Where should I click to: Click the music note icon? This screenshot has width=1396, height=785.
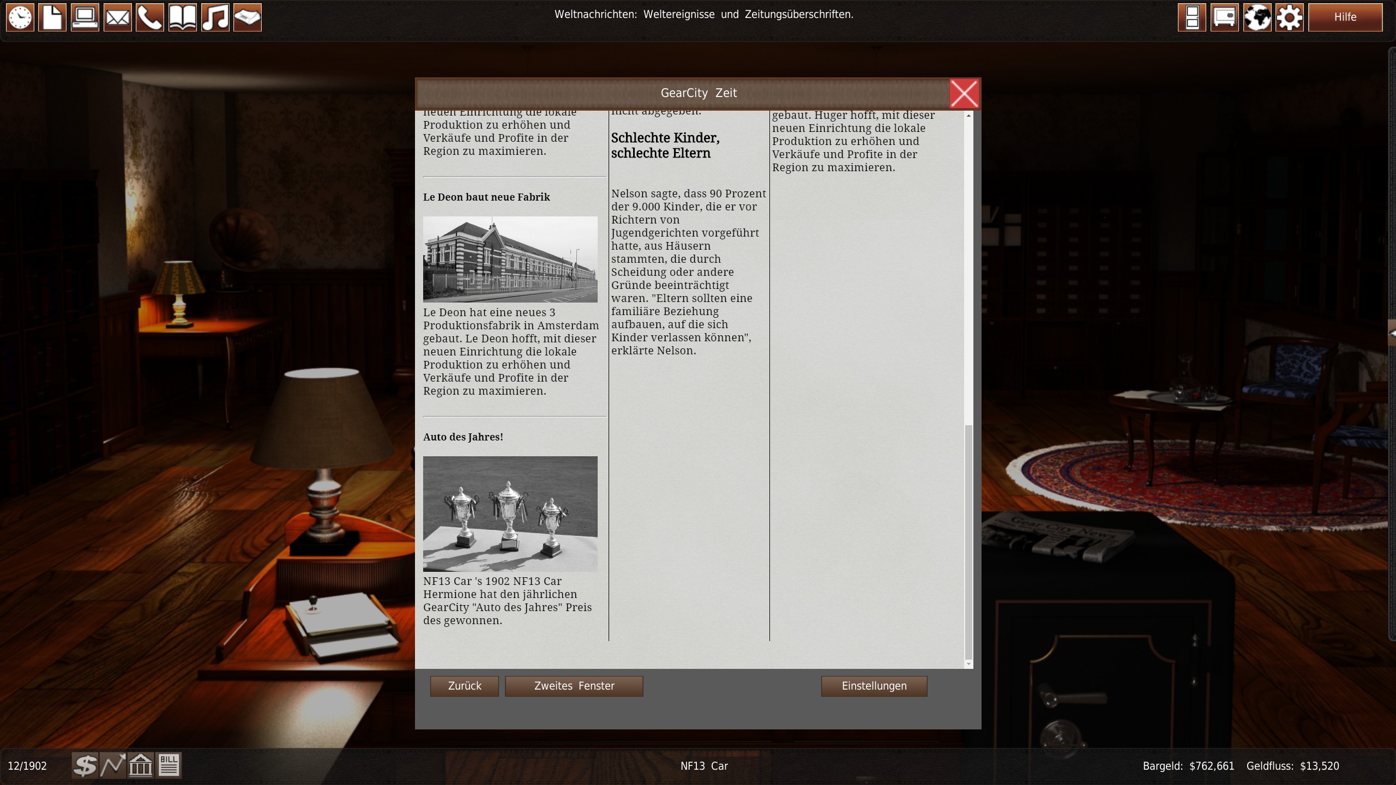point(215,17)
